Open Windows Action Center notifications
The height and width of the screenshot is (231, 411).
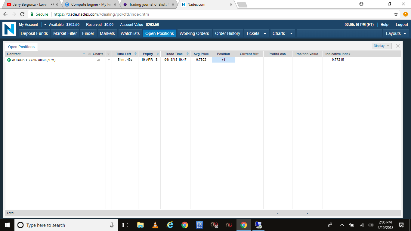[x=401, y=225]
